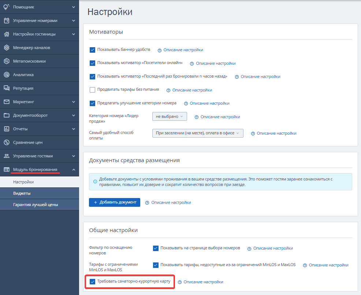Click help icon next to Добавить документ
This screenshot has height=295, width=361.
coord(147,203)
